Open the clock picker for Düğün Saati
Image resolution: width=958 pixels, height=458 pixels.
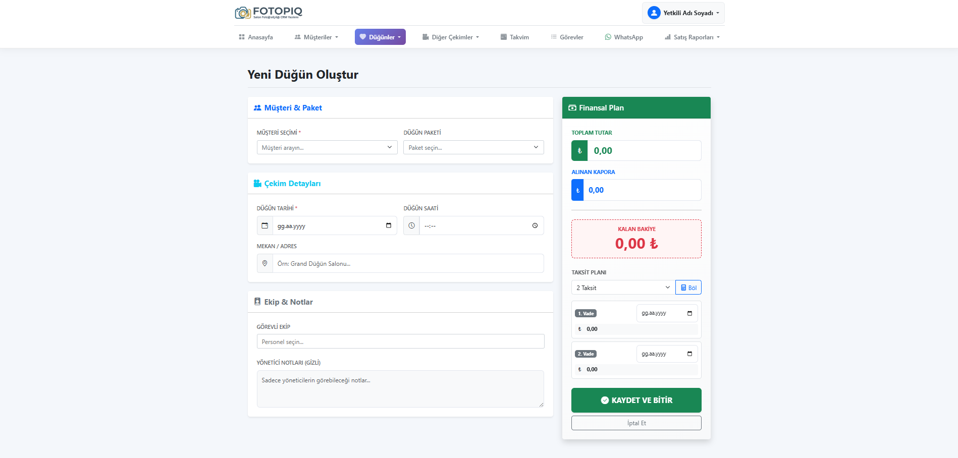pos(535,225)
